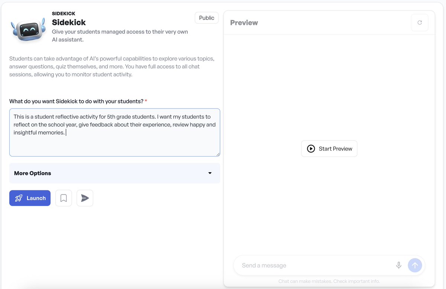The width and height of the screenshot is (446, 289).
Task: Click the play circle icon in Start Preview
Action: tap(311, 149)
